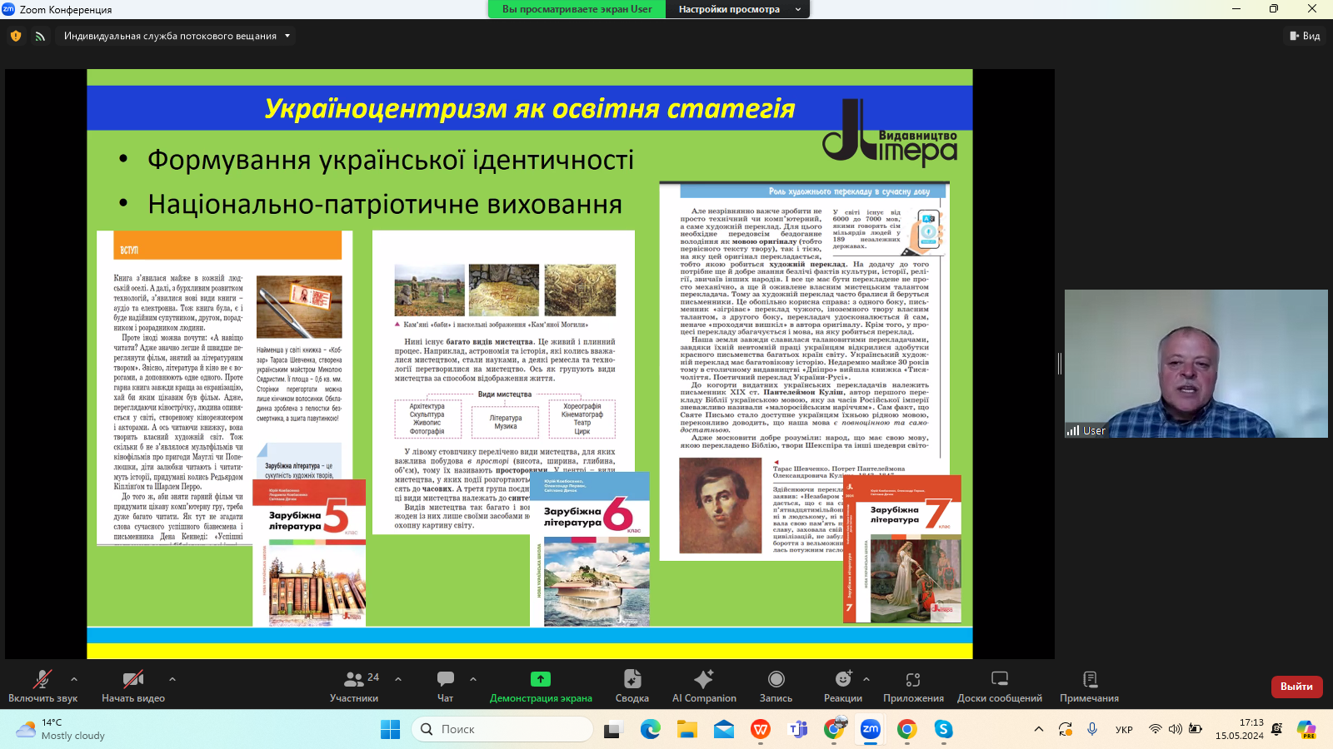This screenshot has width=1333, height=749.
Task: Open message boards (Доски сообщений)
Action: [x=999, y=687]
